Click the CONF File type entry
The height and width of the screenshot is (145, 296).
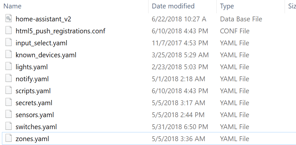coord(235,31)
